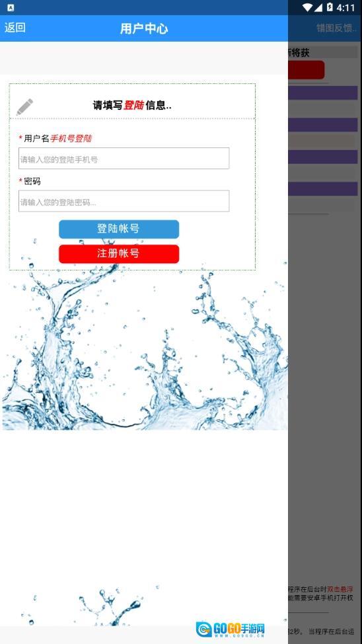Select the second purple bar on the right
Viewport: 362px width, 644px height.
point(322,124)
